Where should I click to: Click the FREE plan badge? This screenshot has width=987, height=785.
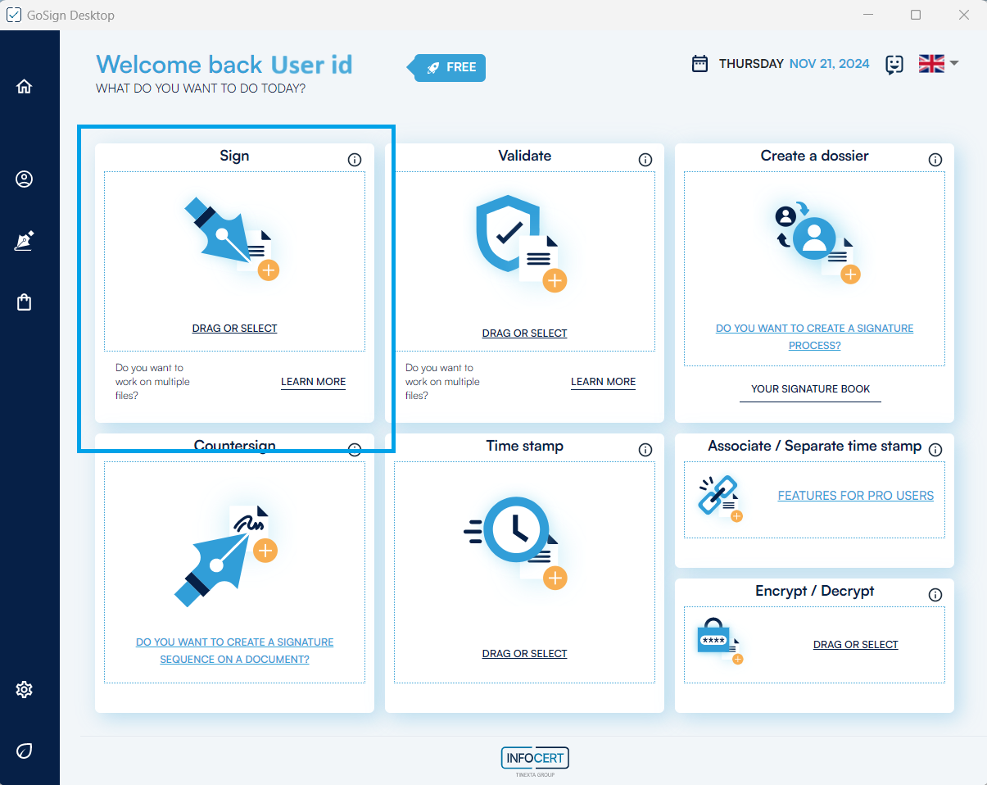[451, 68]
